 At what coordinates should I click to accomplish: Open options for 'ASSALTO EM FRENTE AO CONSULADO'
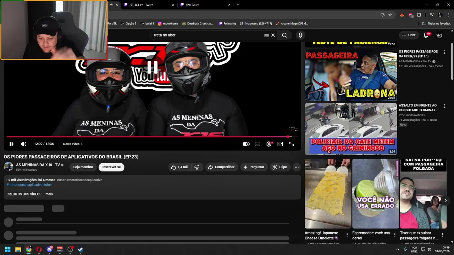point(445,106)
